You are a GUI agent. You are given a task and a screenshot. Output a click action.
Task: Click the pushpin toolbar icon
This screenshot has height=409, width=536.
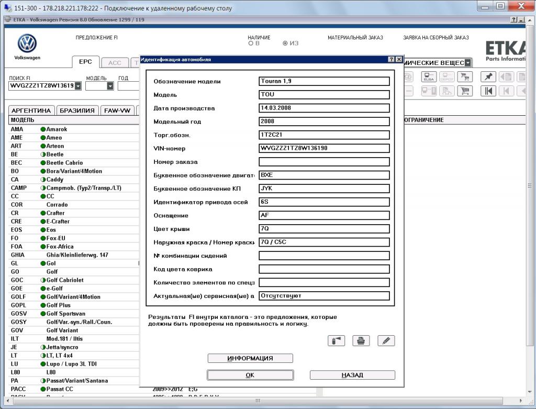488,76
